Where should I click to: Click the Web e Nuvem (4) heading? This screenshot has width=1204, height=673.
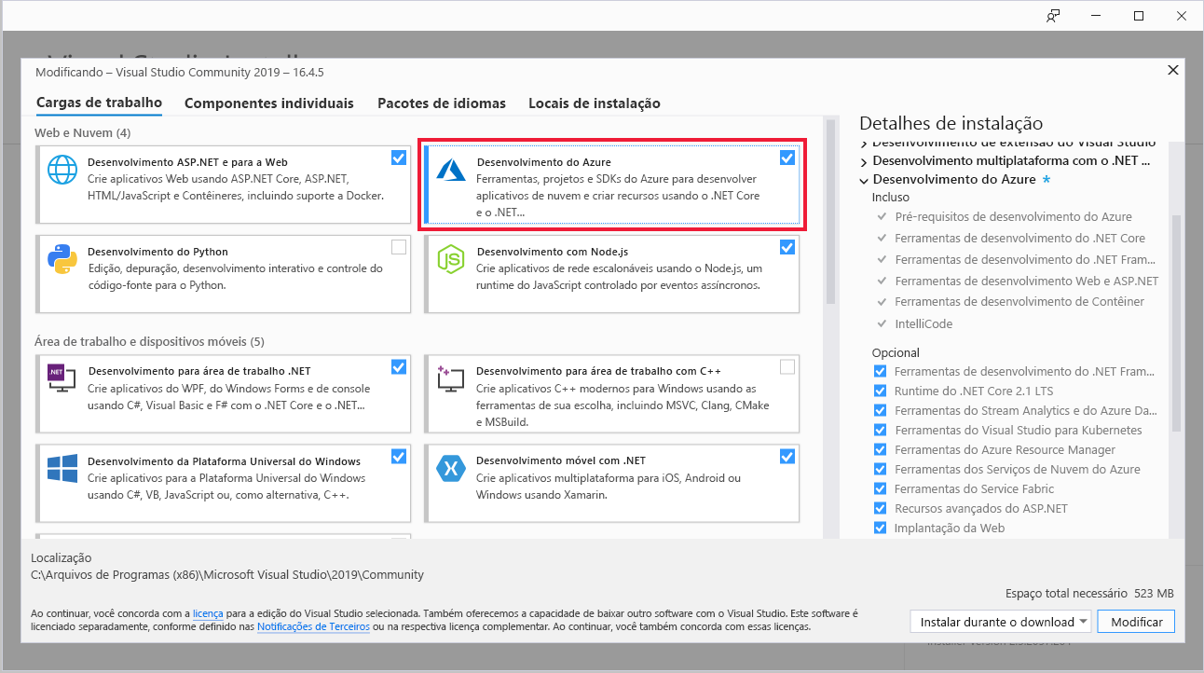tap(83, 132)
